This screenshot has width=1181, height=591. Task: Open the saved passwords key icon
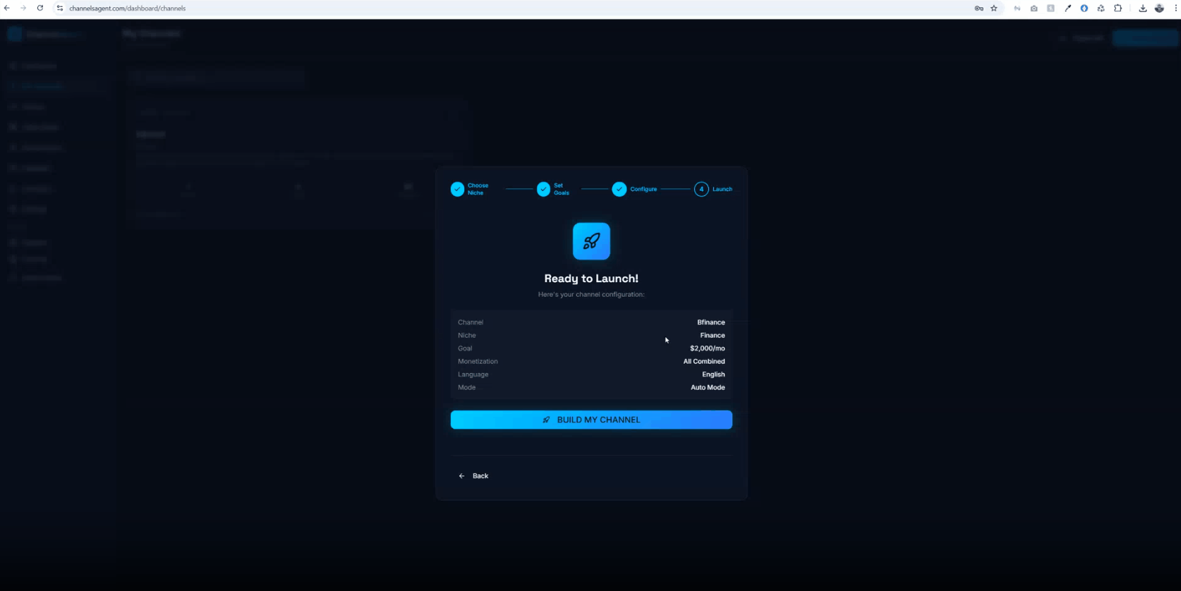[x=979, y=8]
